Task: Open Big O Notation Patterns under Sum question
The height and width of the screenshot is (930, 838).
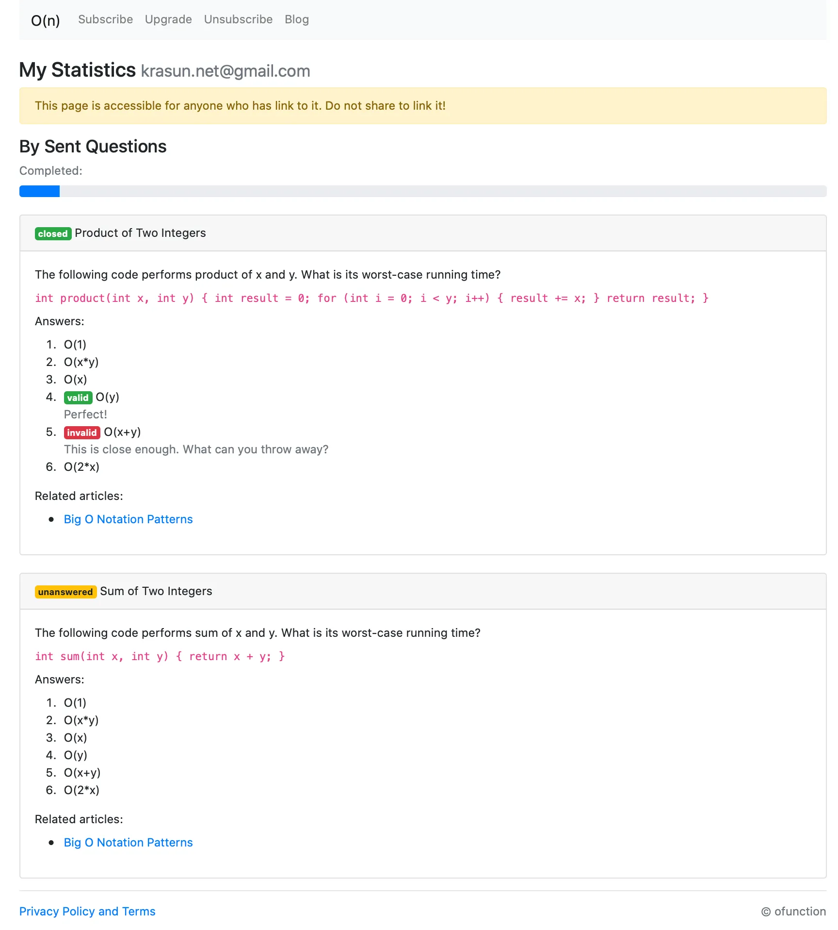Action: point(128,843)
